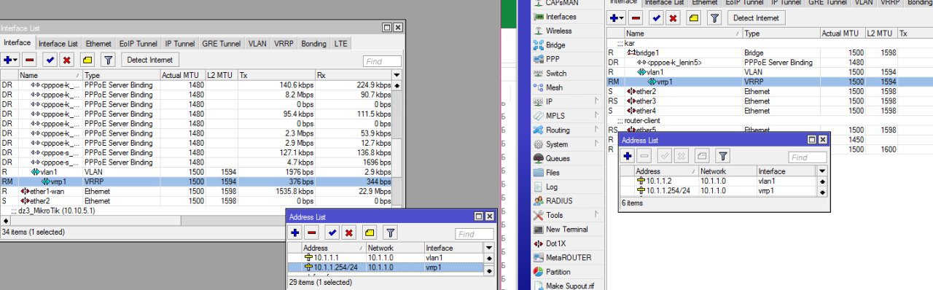Focus Find field in left Address List
Image resolution: width=933 pixels, height=290 pixels.
pyautogui.click(x=475, y=234)
